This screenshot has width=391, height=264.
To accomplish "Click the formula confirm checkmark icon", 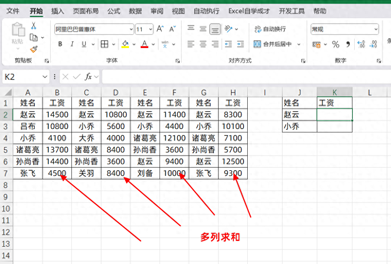I will click(77, 77).
